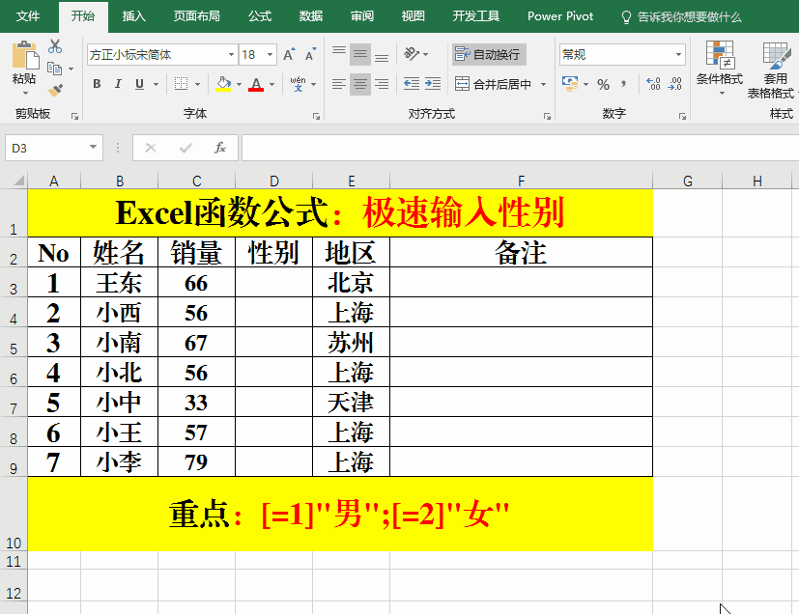This screenshot has height=614, width=799.
Task: Select cell containing 北京
Action: (x=351, y=283)
